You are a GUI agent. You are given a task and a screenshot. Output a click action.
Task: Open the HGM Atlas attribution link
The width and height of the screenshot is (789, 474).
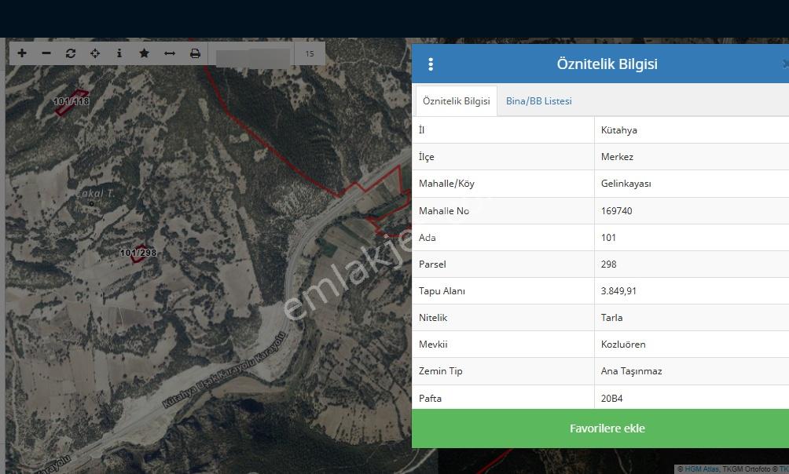coord(702,469)
